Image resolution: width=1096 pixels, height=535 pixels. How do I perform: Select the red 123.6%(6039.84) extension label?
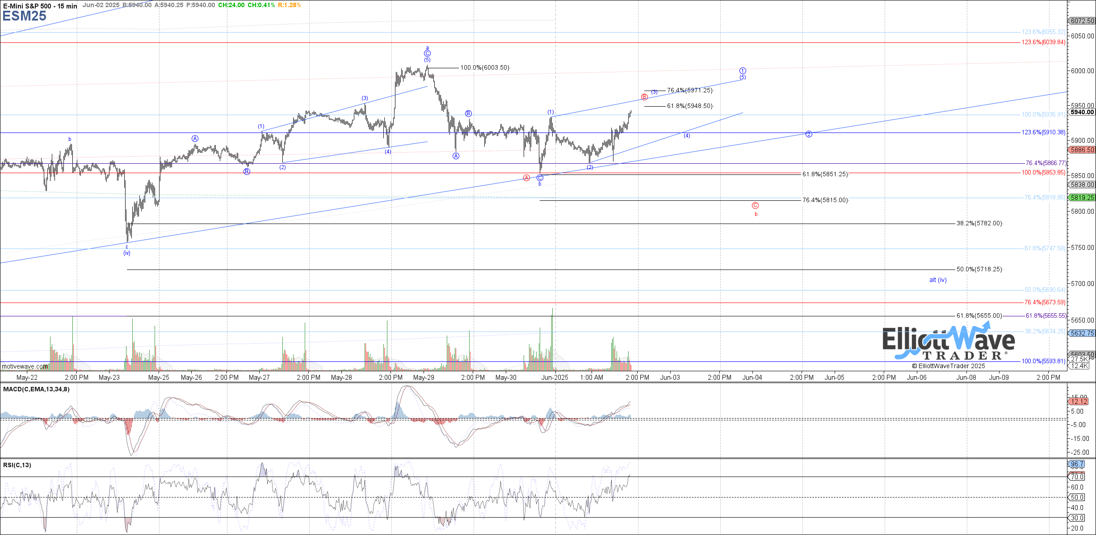tap(1044, 42)
